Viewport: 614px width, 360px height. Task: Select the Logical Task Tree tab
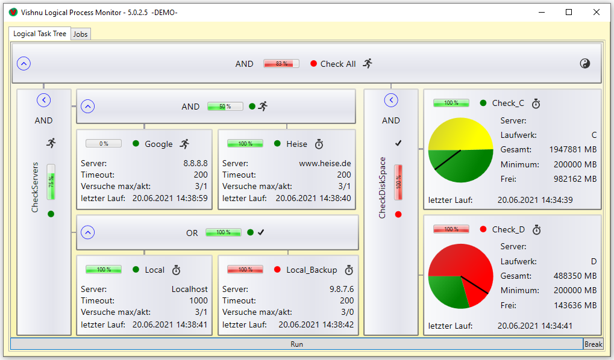pos(40,34)
